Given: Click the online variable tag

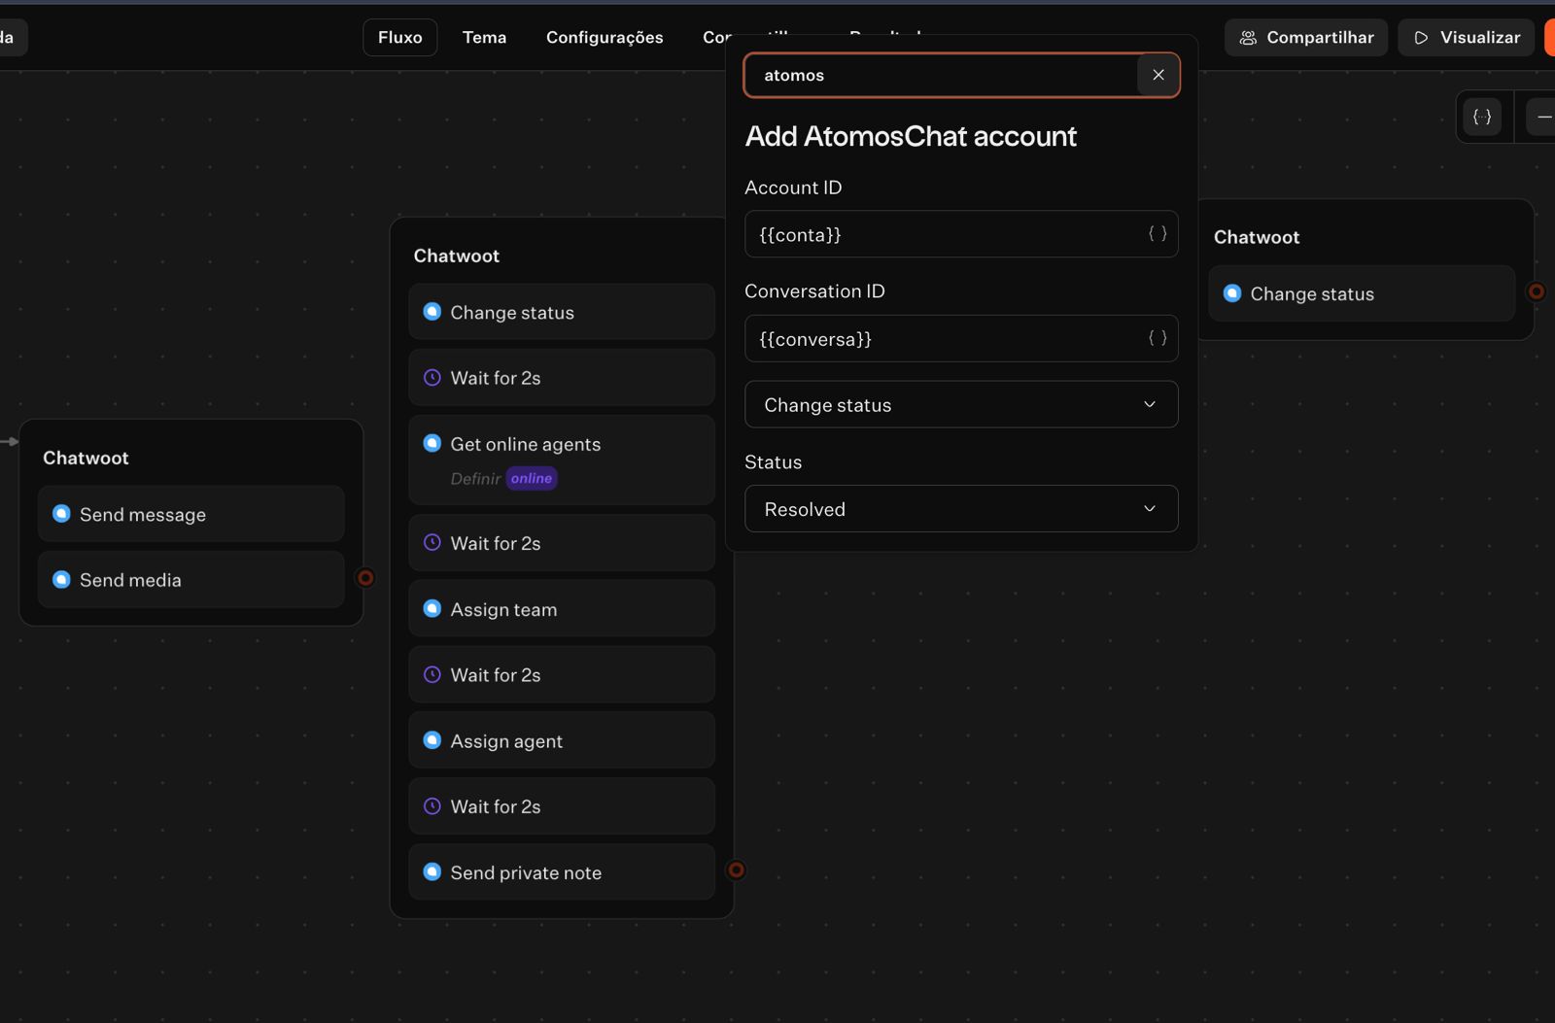Looking at the screenshot, I should (531, 479).
